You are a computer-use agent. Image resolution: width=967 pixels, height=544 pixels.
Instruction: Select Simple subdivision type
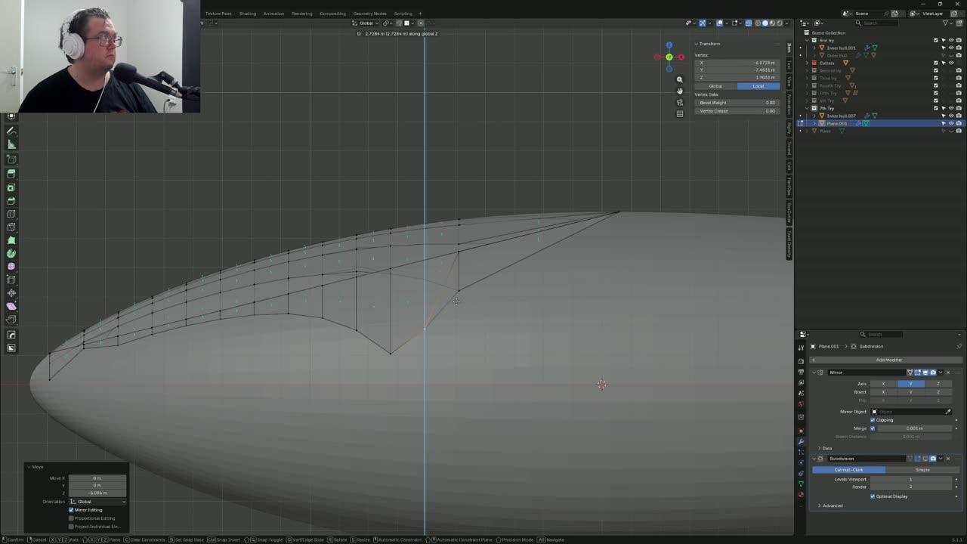[922, 470]
